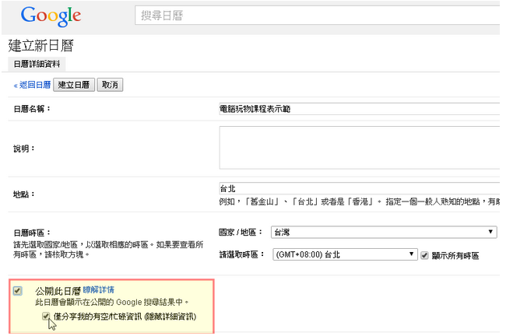Click inside the 說明 description text area
The height and width of the screenshot is (336, 513).
(x=358, y=147)
